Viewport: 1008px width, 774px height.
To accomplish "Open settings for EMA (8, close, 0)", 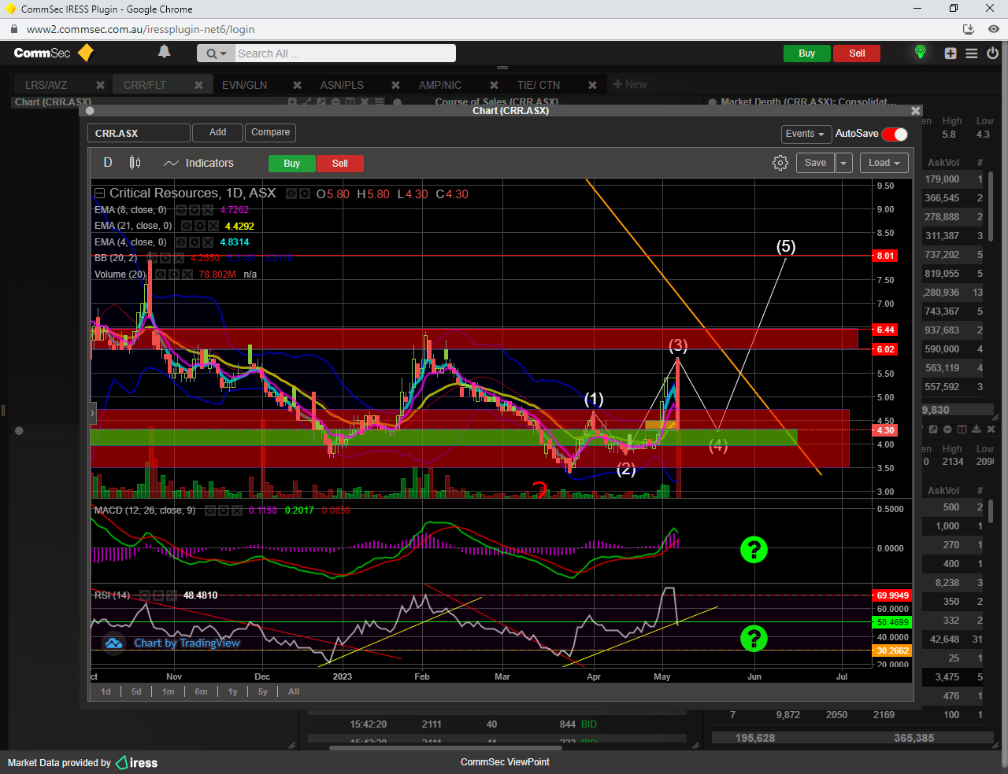I will [195, 210].
